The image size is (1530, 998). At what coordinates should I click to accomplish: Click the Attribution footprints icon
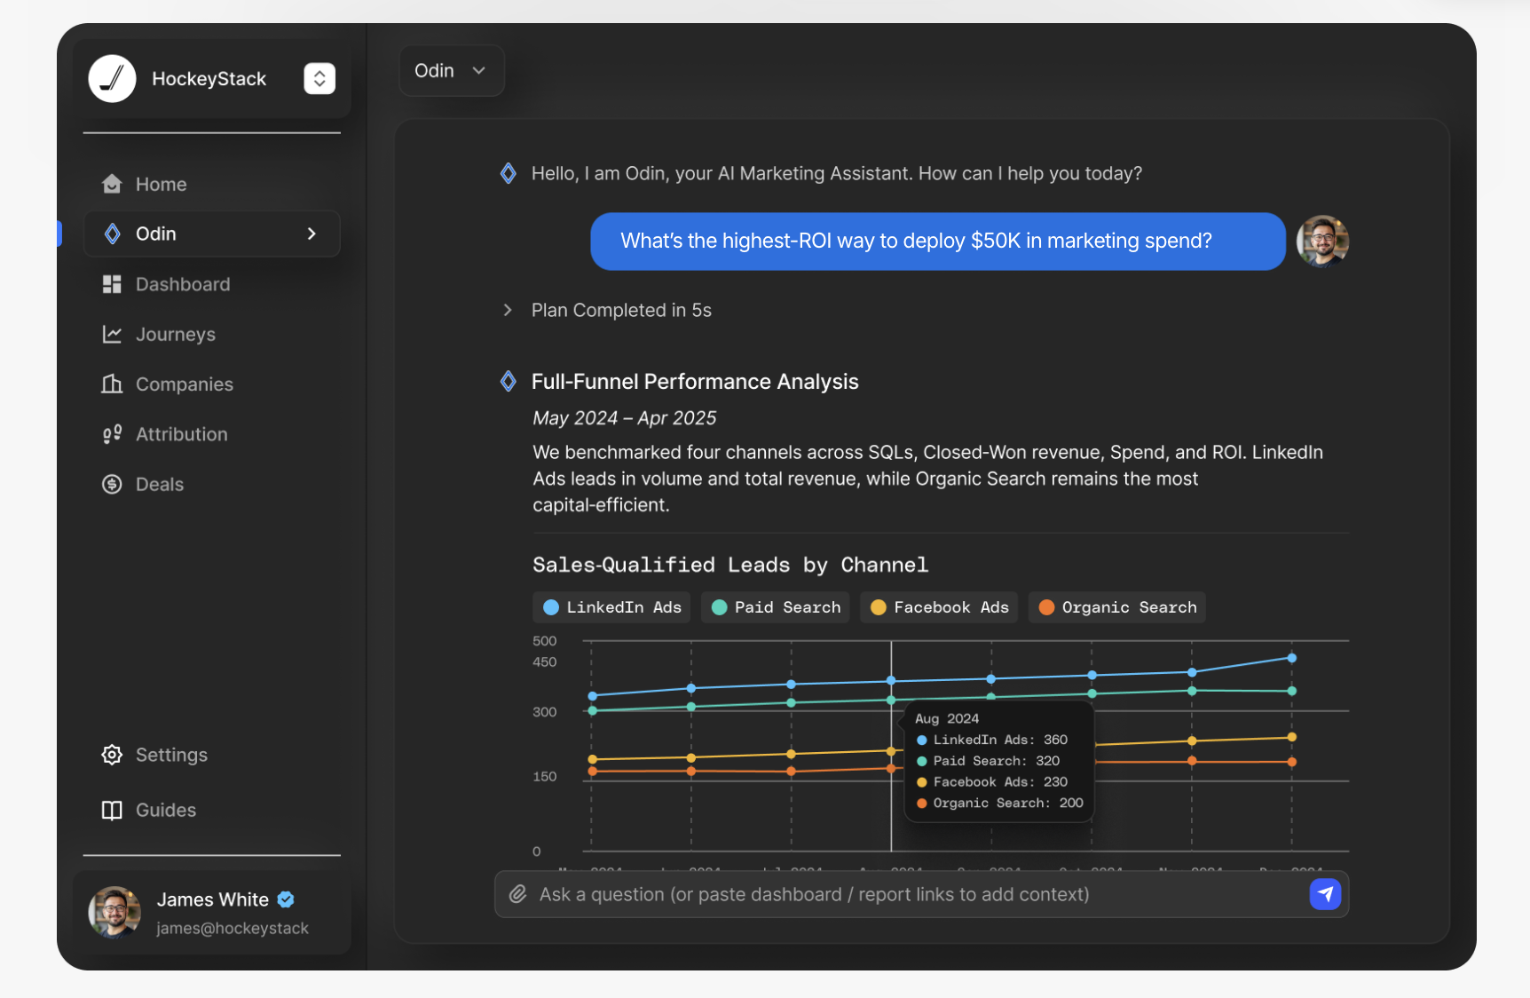tap(112, 434)
